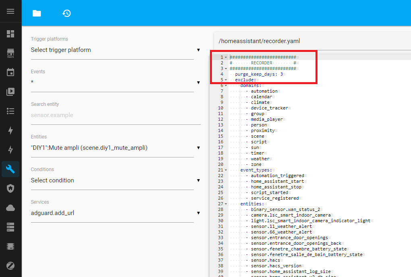Open the Events dropdown showing asterisk

(x=115, y=83)
